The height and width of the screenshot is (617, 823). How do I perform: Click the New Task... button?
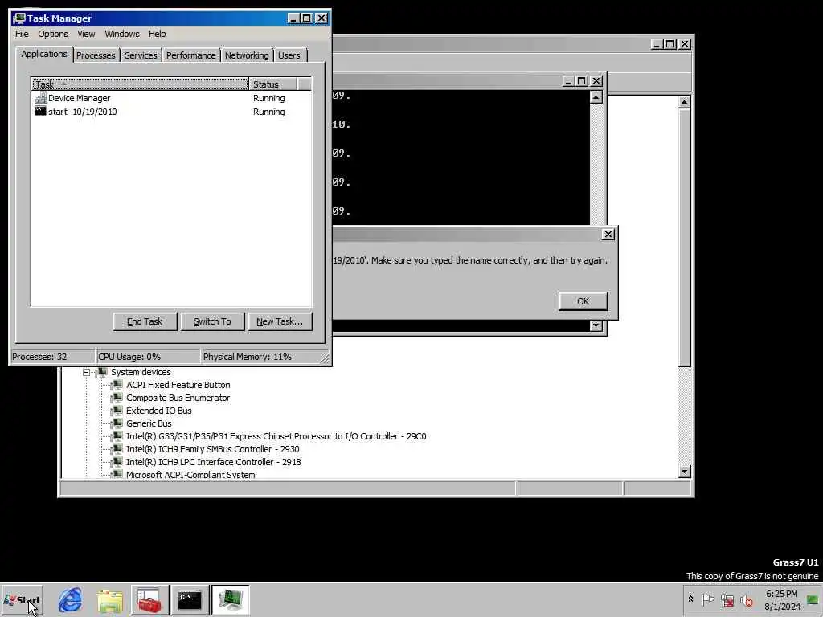click(x=280, y=321)
